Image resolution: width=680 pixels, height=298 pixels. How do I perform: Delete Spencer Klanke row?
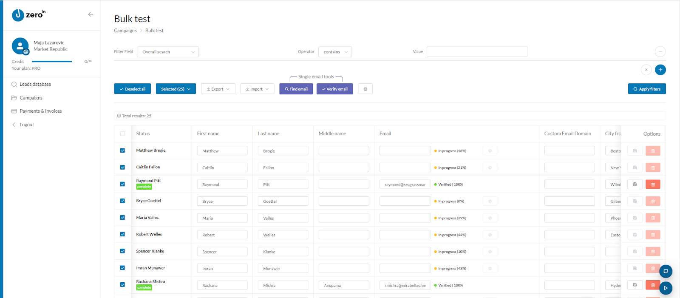click(653, 252)
